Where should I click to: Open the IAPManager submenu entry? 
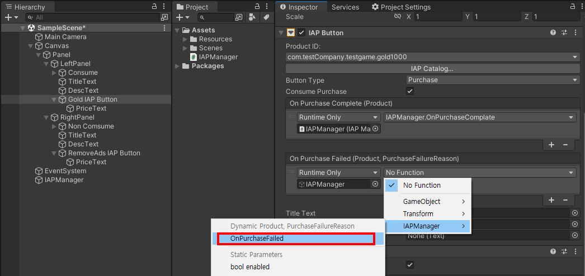click(x=428, y=226)
